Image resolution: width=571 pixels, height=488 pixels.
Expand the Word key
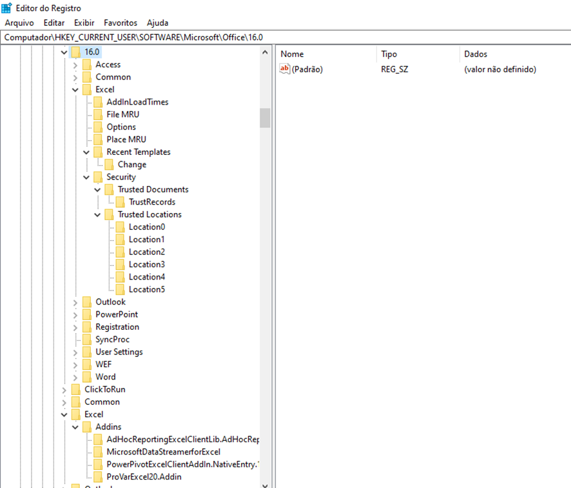point(75,378)
